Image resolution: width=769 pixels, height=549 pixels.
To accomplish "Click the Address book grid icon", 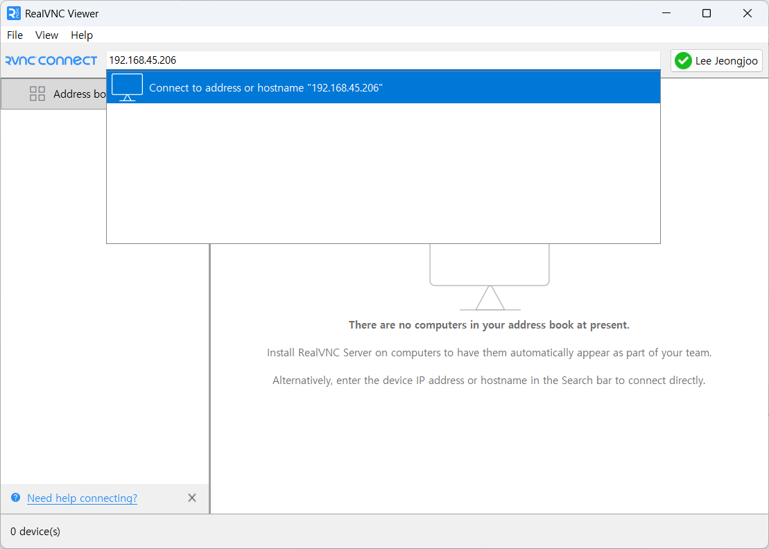I will (x=37, y=94).
